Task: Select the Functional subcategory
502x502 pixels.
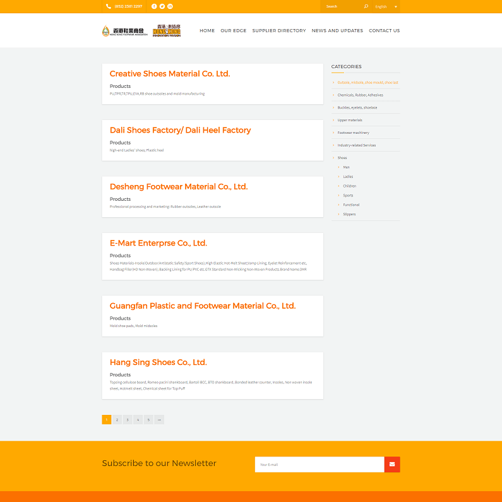Action: (x=351, y=205)
